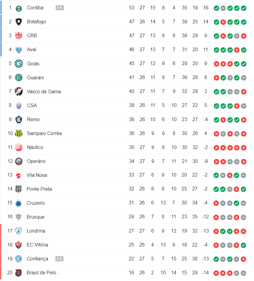Image resolution: width=254 pixels, height=281 pixels.
Task: Click Goiás' first red loss form icon
Action: point(216,64)
